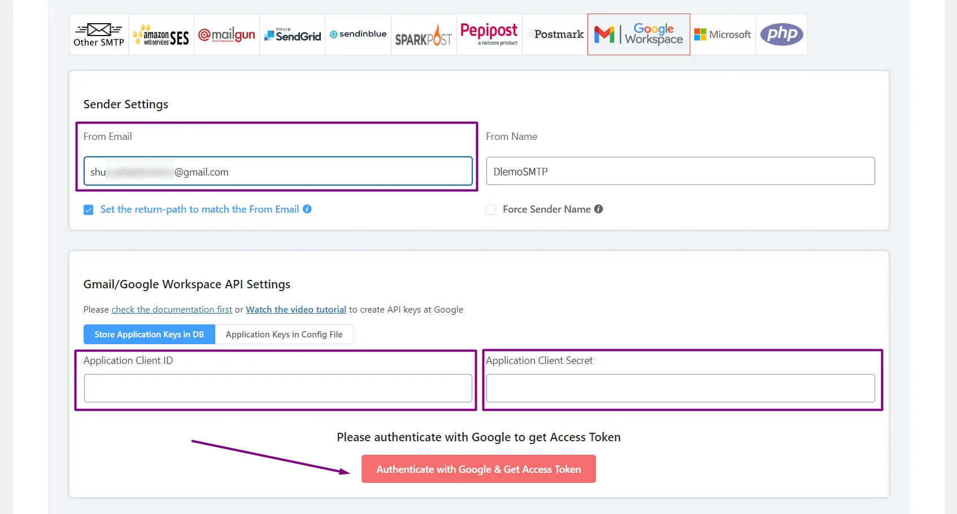Viewport: 957px width, 514px height.
Task: Select the PHP mailer icon
Action: point(781,34)
